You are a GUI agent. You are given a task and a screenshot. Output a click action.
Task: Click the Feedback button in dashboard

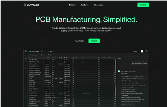coord(135,51)
